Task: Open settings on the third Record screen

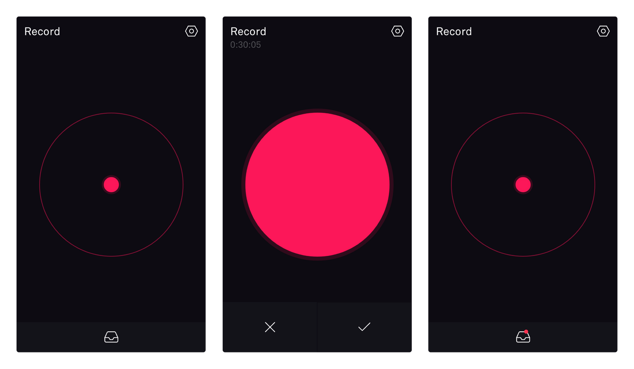Action: coord(603,31)
